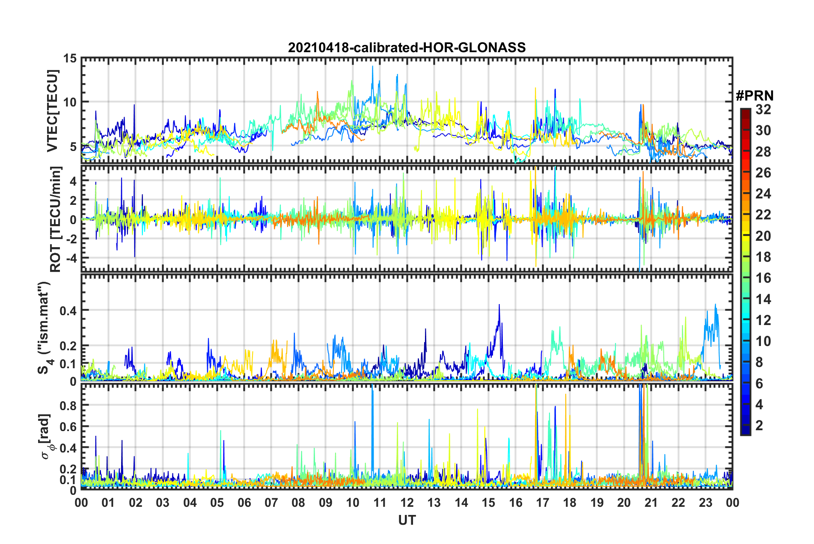Click the x-axis tick label 06
Image resolution: width=814 pixels, height=544 pixels.
(244, 503)
